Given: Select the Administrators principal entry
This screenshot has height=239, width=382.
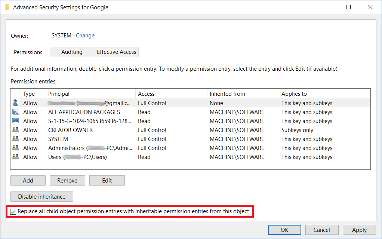Looking at the screenshot, I should [90, 148].
